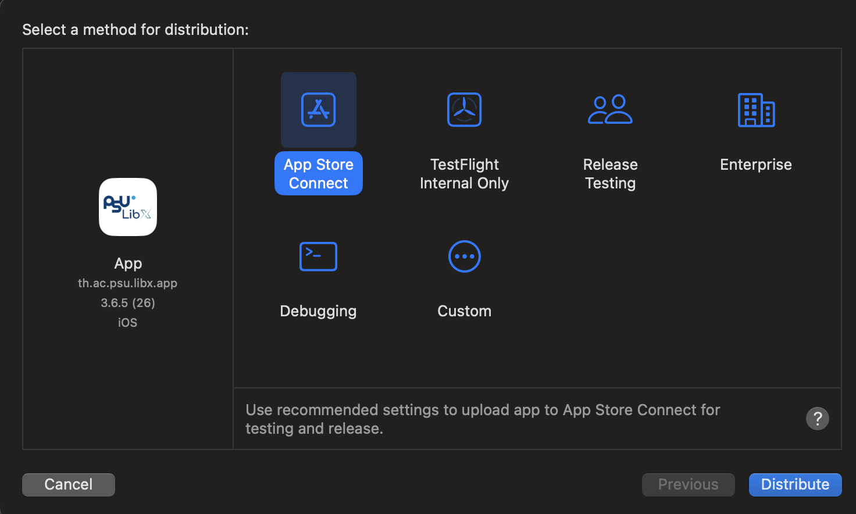Click the recommended settings description text
The width and height of the screenshot is (856, 514).
(483, 419)
